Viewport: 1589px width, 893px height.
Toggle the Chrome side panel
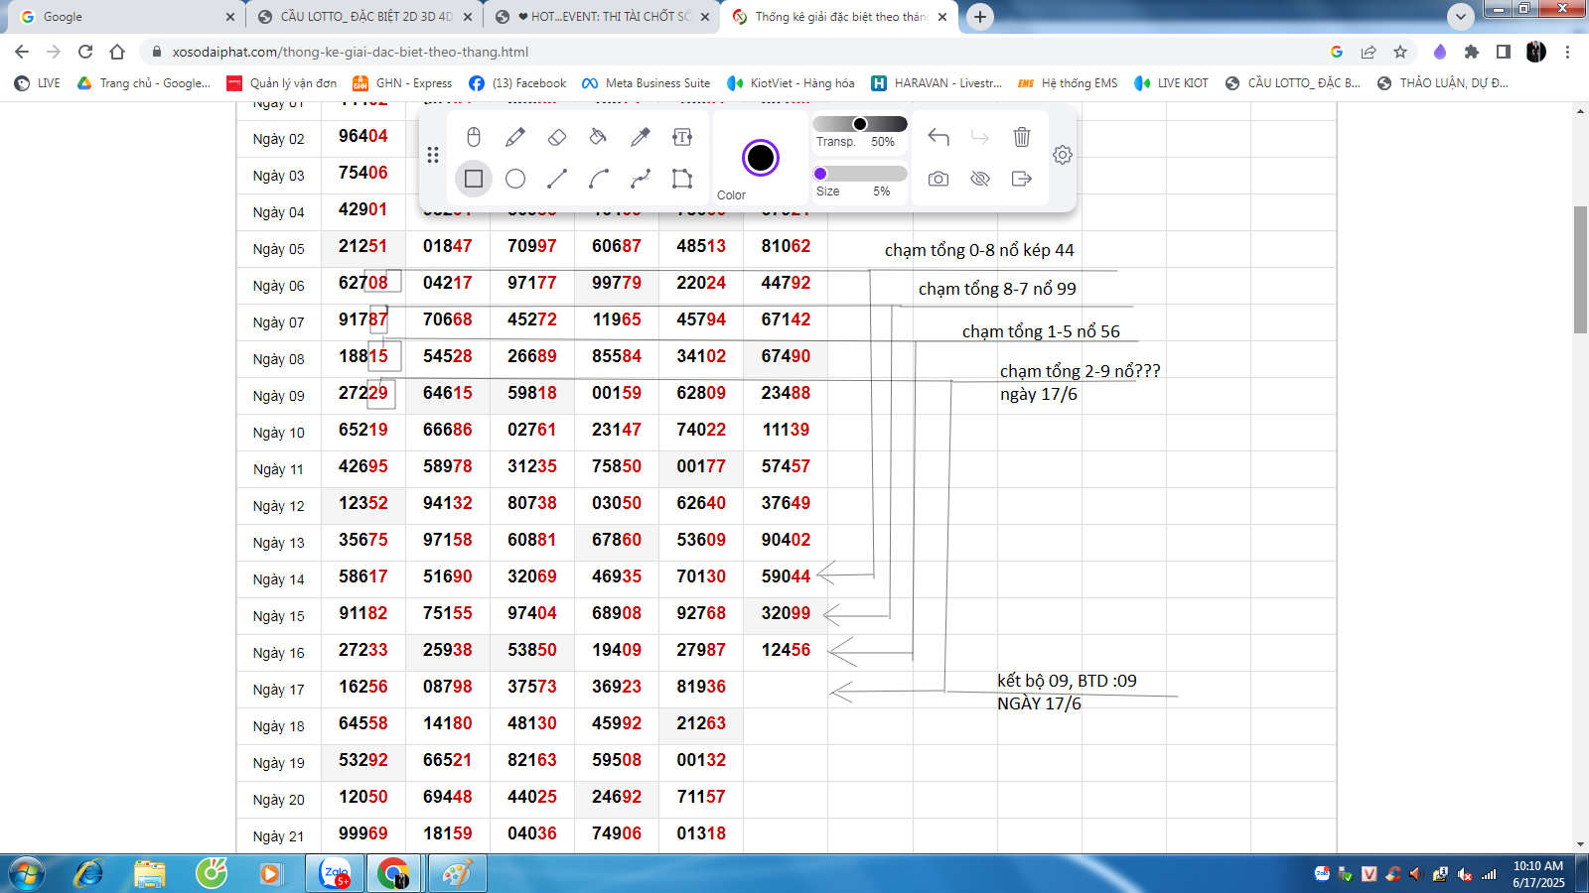coord(1504,52)
